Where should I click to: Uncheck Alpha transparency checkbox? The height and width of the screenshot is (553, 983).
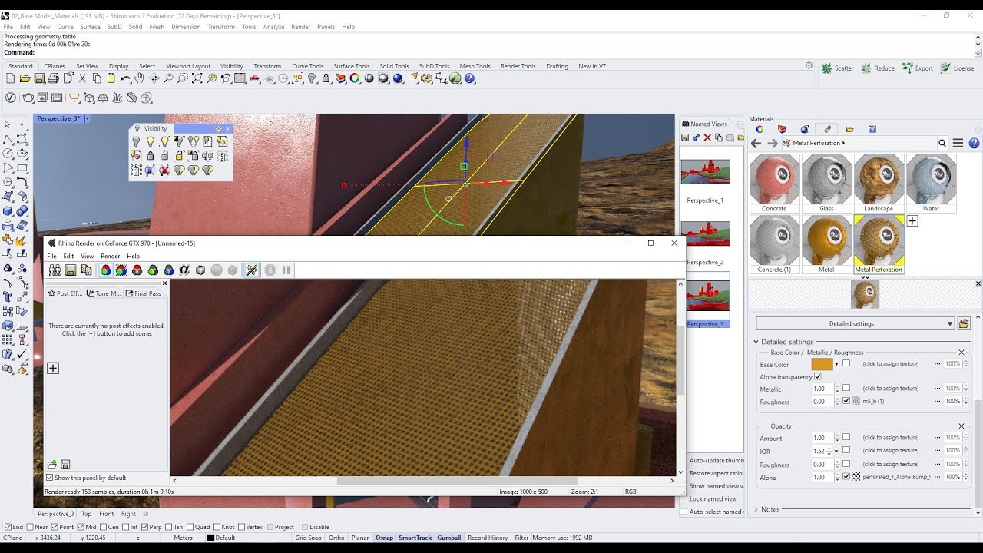817,377
